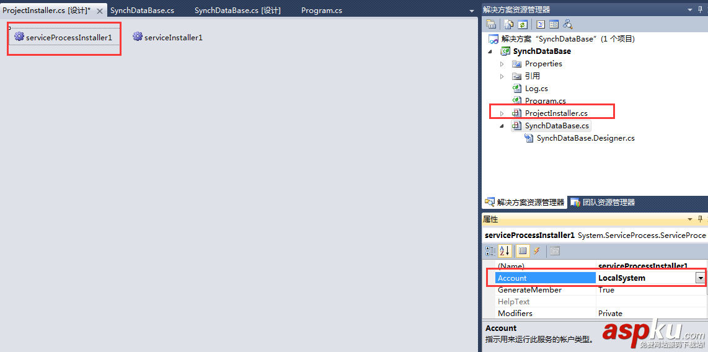Viewport: 708px width, 352px height.
Task: Collapse SynchDataBase.cs node
Action: pos(502,126)
